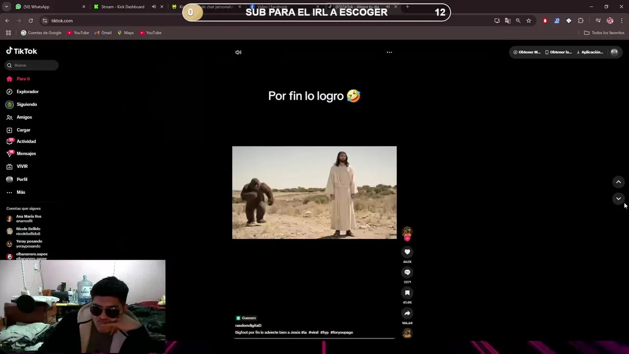Click the install-app icon in address bar

tap(497, 21)
